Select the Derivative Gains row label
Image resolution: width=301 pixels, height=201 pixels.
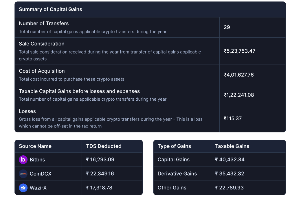click(x=177, y=174)
